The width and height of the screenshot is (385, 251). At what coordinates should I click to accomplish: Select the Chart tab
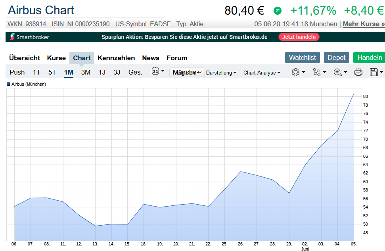[x=82, y=58]
